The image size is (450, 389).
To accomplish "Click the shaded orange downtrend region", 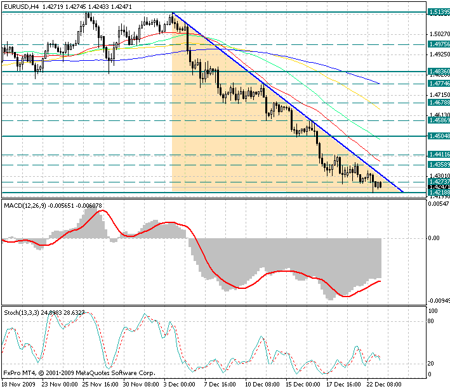I will click(x=241, y=152).
